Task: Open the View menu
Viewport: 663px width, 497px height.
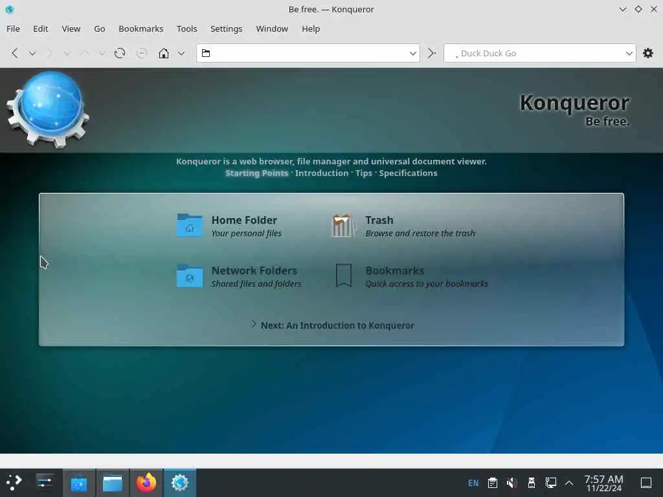Action: point(71,28)
